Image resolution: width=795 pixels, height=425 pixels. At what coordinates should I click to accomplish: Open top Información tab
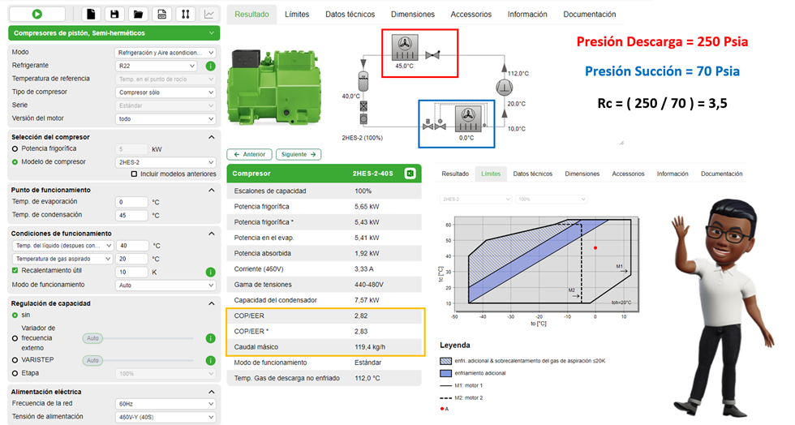click(x=527, y=15)
